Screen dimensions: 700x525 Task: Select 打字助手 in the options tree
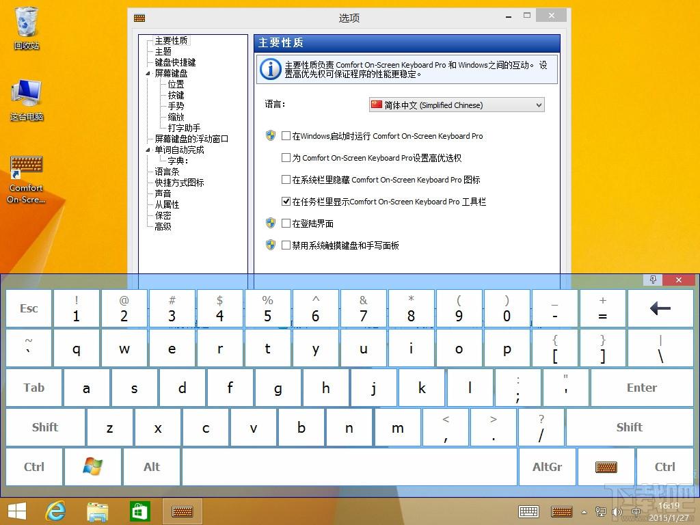[184, 128]
